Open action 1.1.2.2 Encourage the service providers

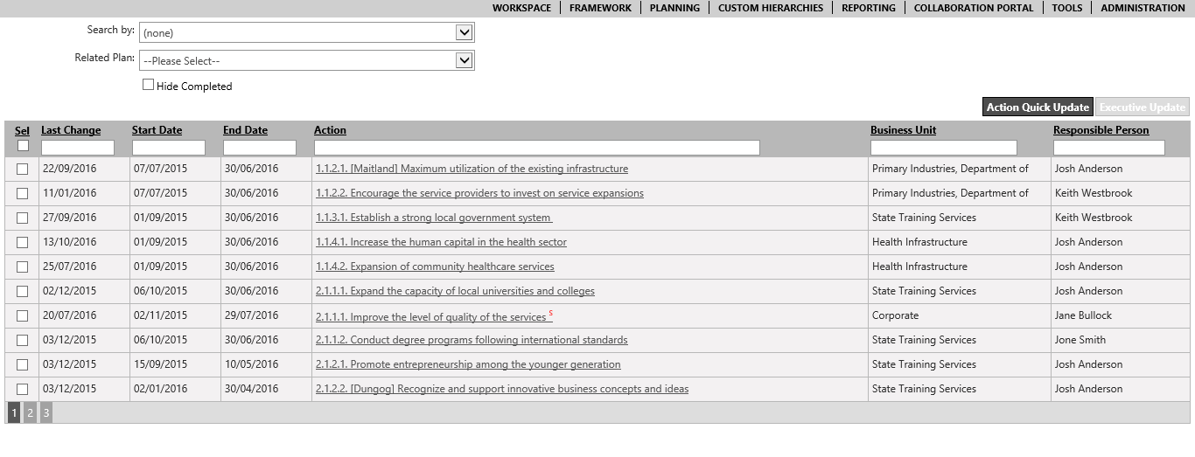point(479,193)
